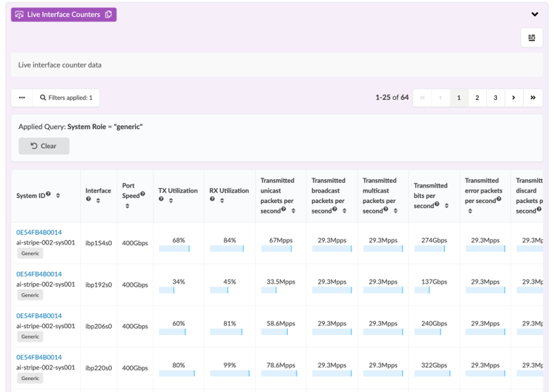Sort by RX Utilization column

tap(222, 200)
